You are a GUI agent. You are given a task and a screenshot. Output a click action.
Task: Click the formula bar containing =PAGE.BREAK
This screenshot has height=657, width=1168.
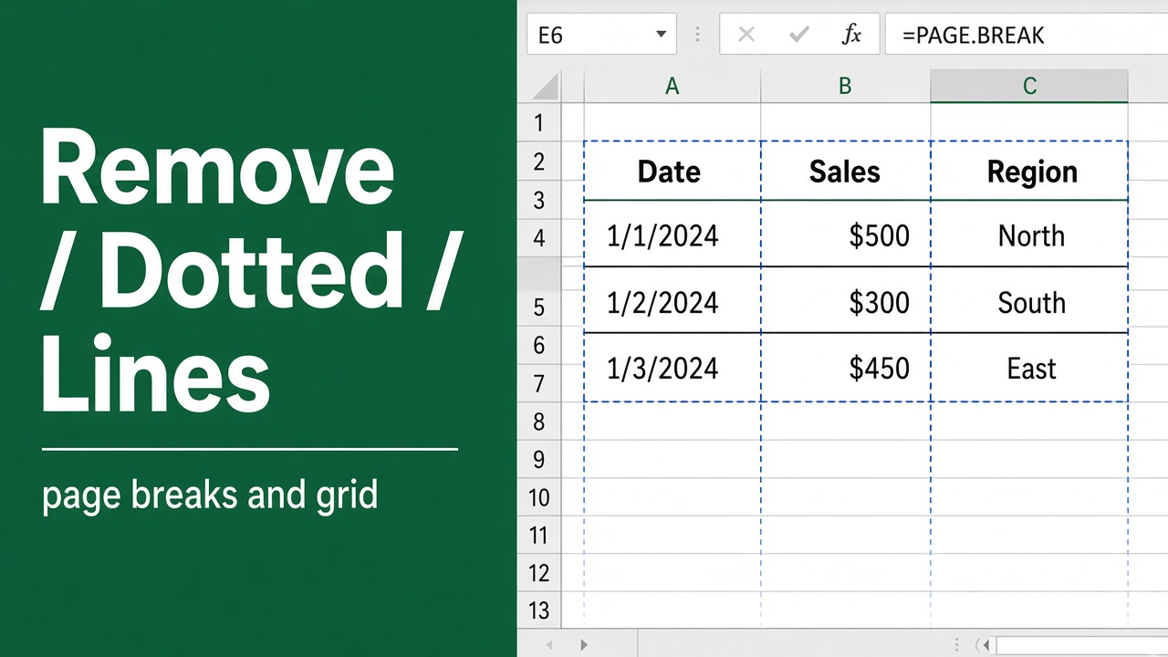coord(1027,35)
